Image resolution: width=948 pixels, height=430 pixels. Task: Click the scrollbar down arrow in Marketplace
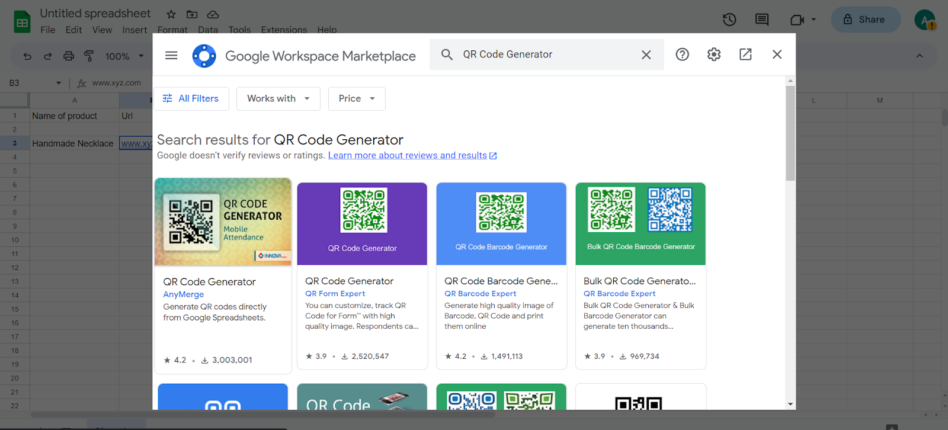click(x=790, y=404)
